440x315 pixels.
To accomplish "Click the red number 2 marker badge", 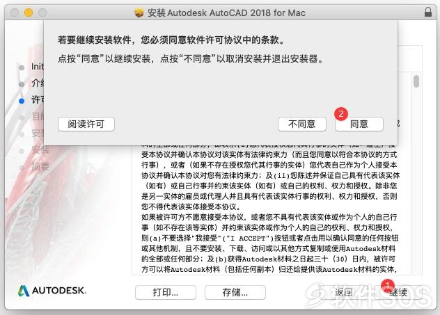I will (x=341, y=114).
